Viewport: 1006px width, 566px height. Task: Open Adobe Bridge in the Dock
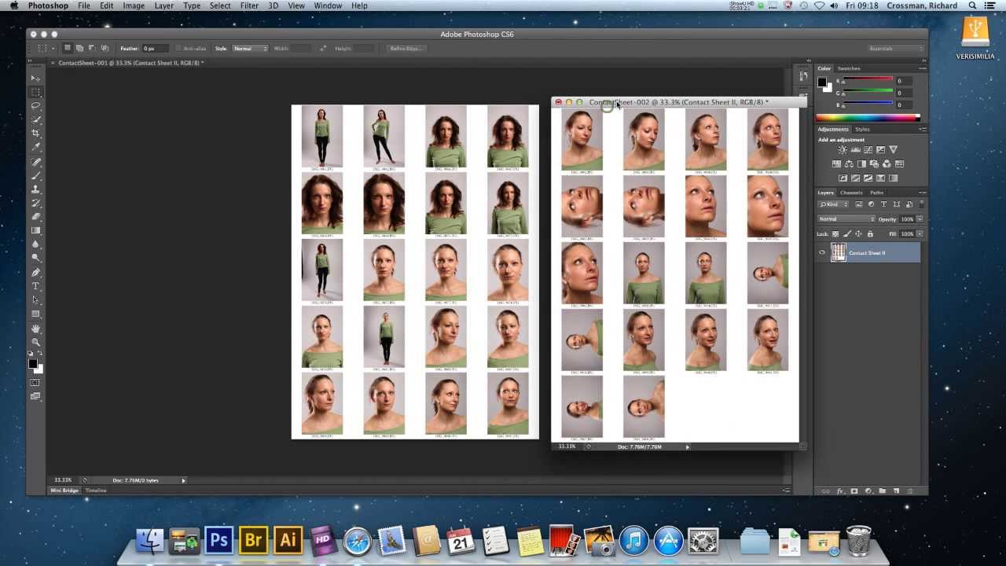tap(253, 540)
